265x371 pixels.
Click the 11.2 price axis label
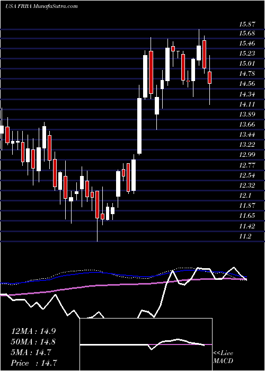click(245, 236)
